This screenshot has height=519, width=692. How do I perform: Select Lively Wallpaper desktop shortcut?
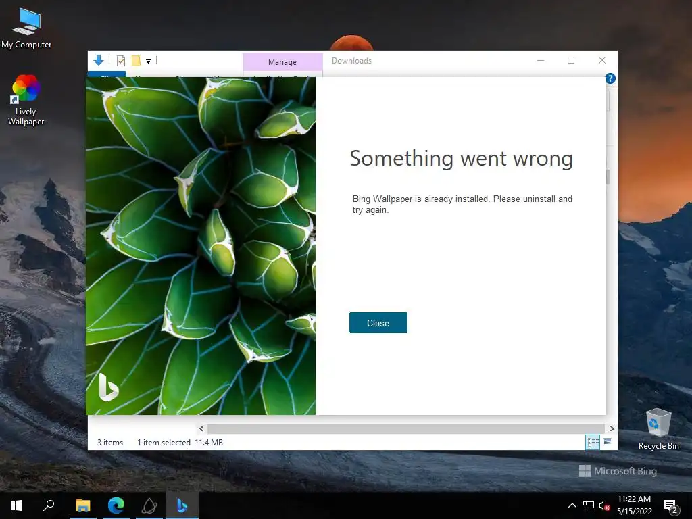click(26, 100)
